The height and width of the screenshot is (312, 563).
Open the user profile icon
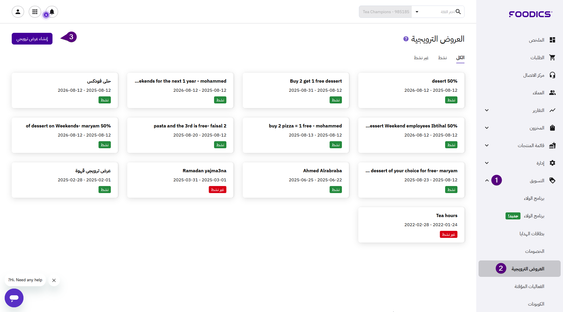coord(18,12)
